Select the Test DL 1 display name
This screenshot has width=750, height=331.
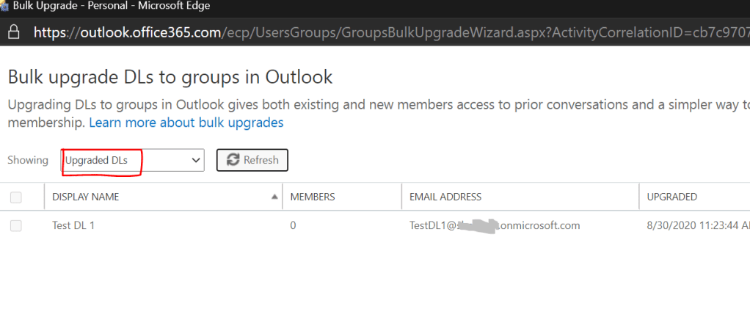[73, 226]
